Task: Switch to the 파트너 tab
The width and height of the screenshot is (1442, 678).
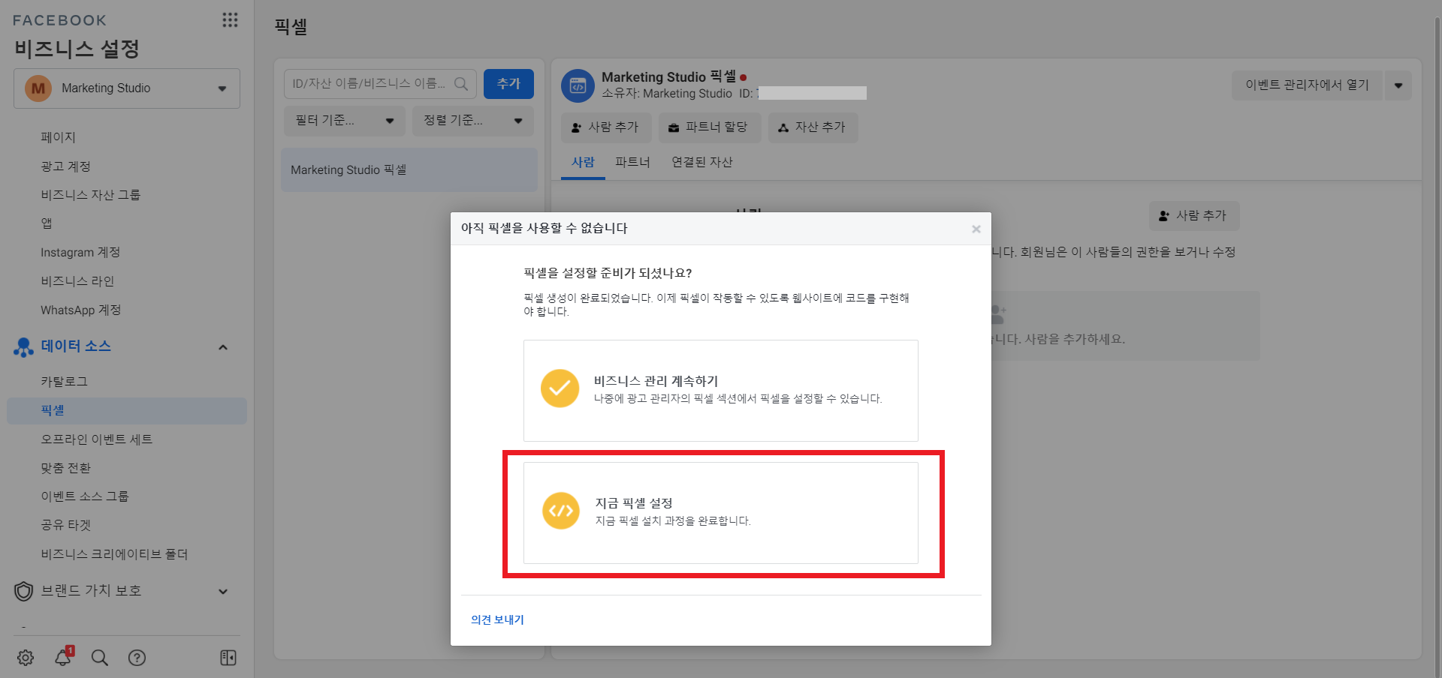Action: [x=632, y=162]
